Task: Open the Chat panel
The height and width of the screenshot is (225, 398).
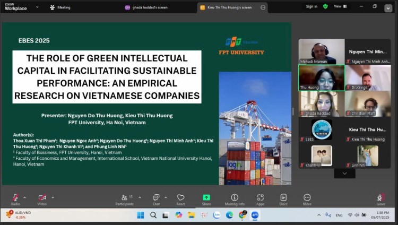Action: (156, 200)
